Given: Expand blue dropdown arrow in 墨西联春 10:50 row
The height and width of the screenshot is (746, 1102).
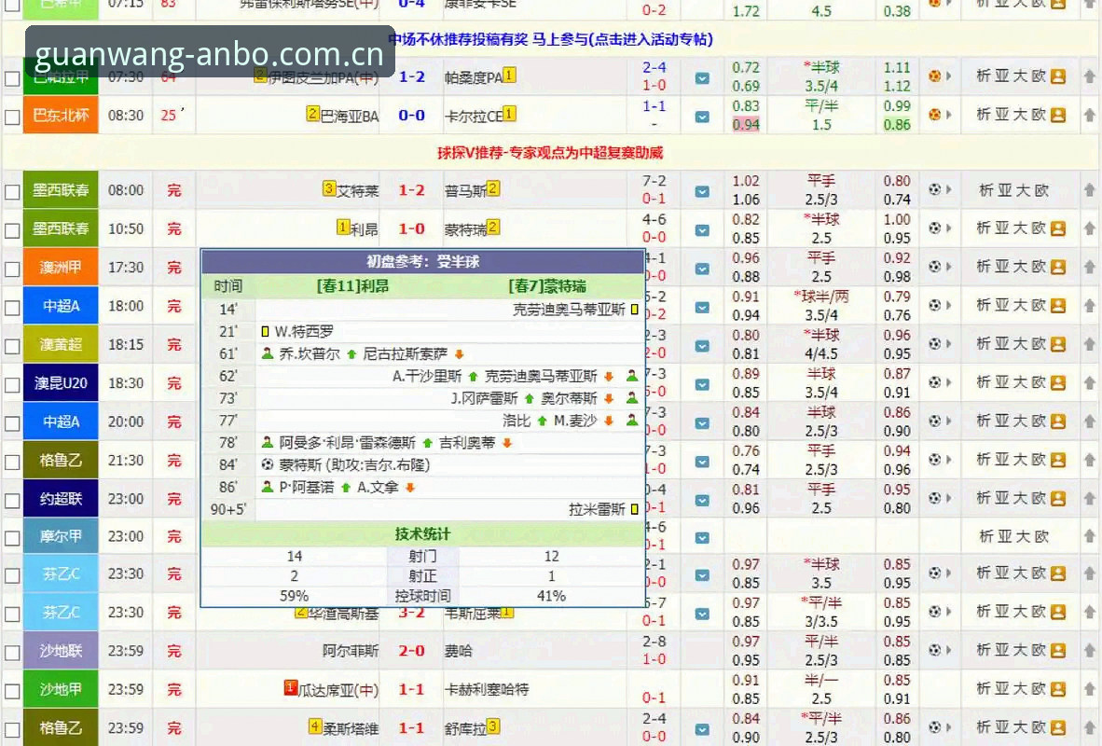Looking at the screenshot, I should click(x=702, y=230).
